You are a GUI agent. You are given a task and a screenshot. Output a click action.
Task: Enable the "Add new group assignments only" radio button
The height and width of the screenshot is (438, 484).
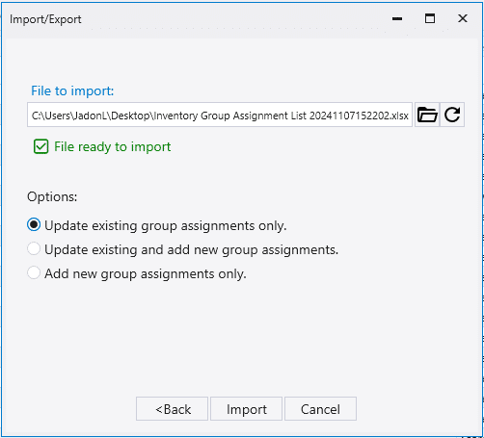tap(34, 273)
